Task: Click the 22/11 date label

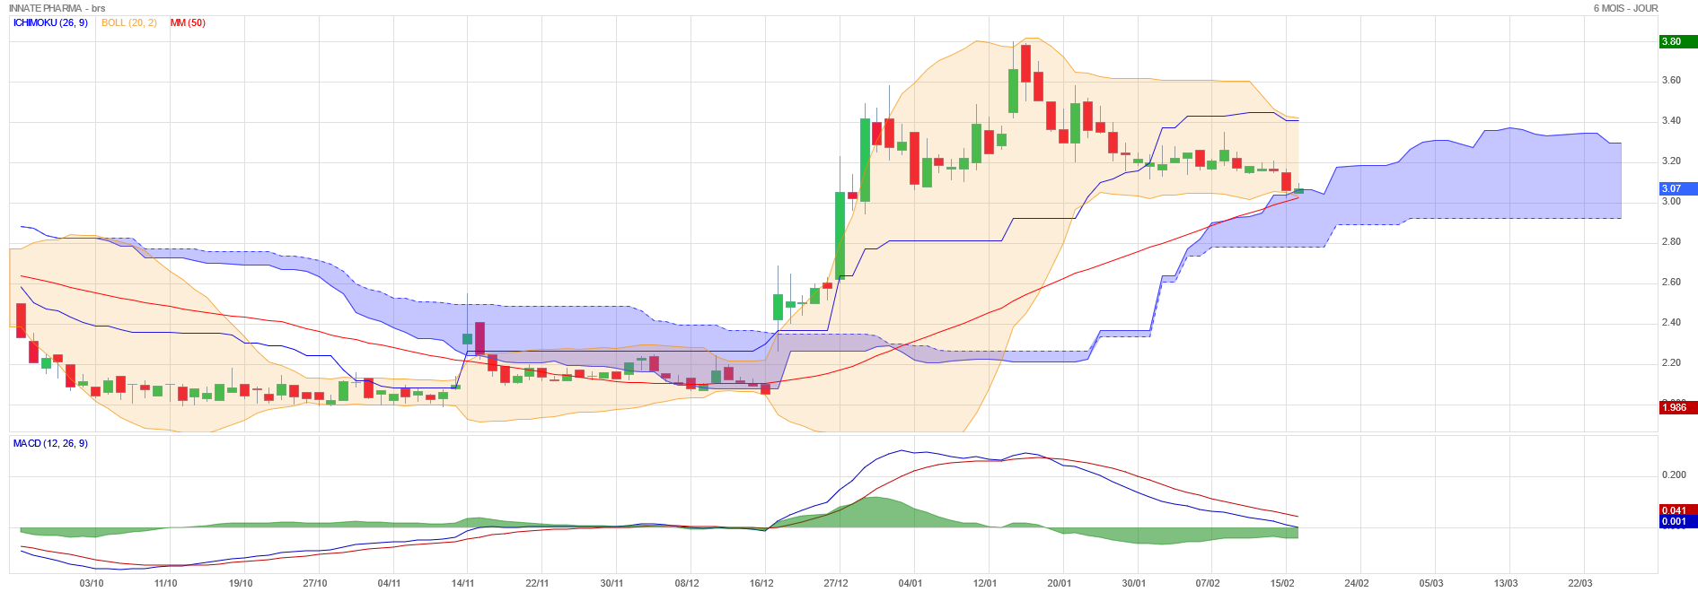Action: [x=537, y=583]
